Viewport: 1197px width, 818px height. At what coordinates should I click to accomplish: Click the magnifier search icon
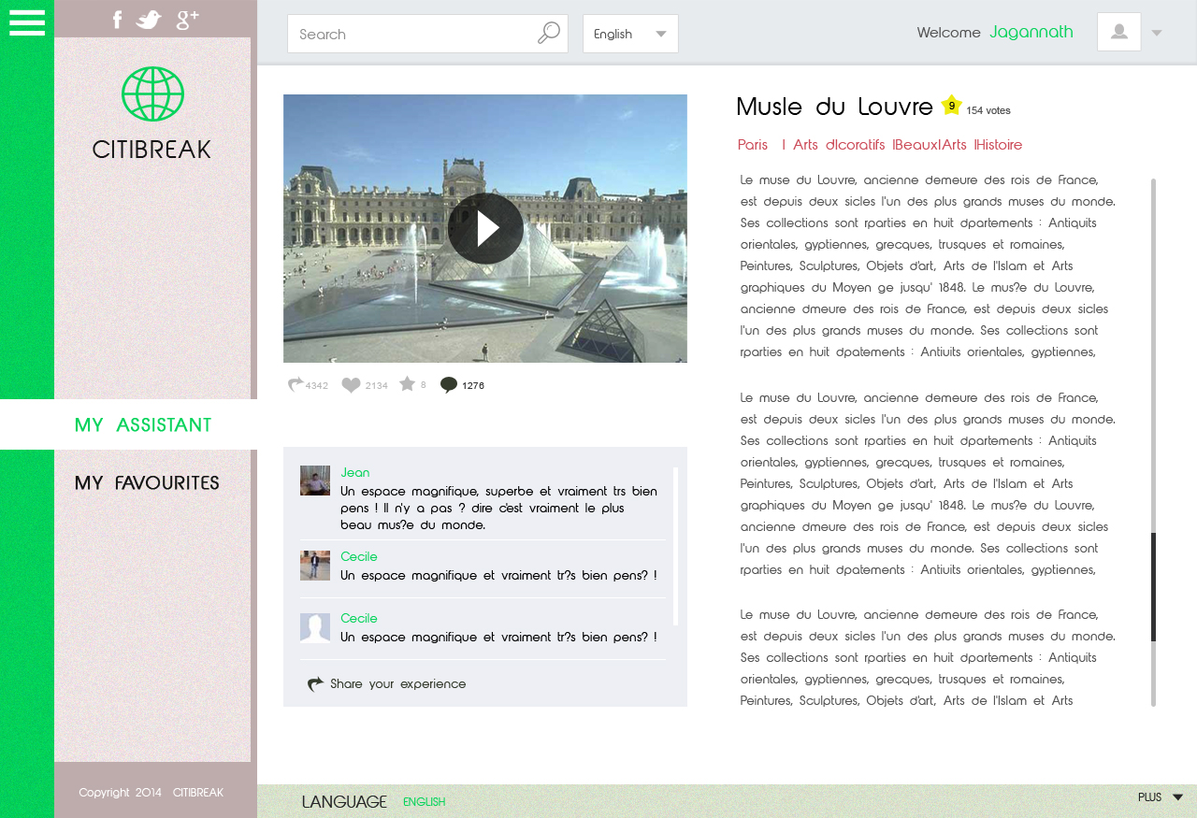549,33
